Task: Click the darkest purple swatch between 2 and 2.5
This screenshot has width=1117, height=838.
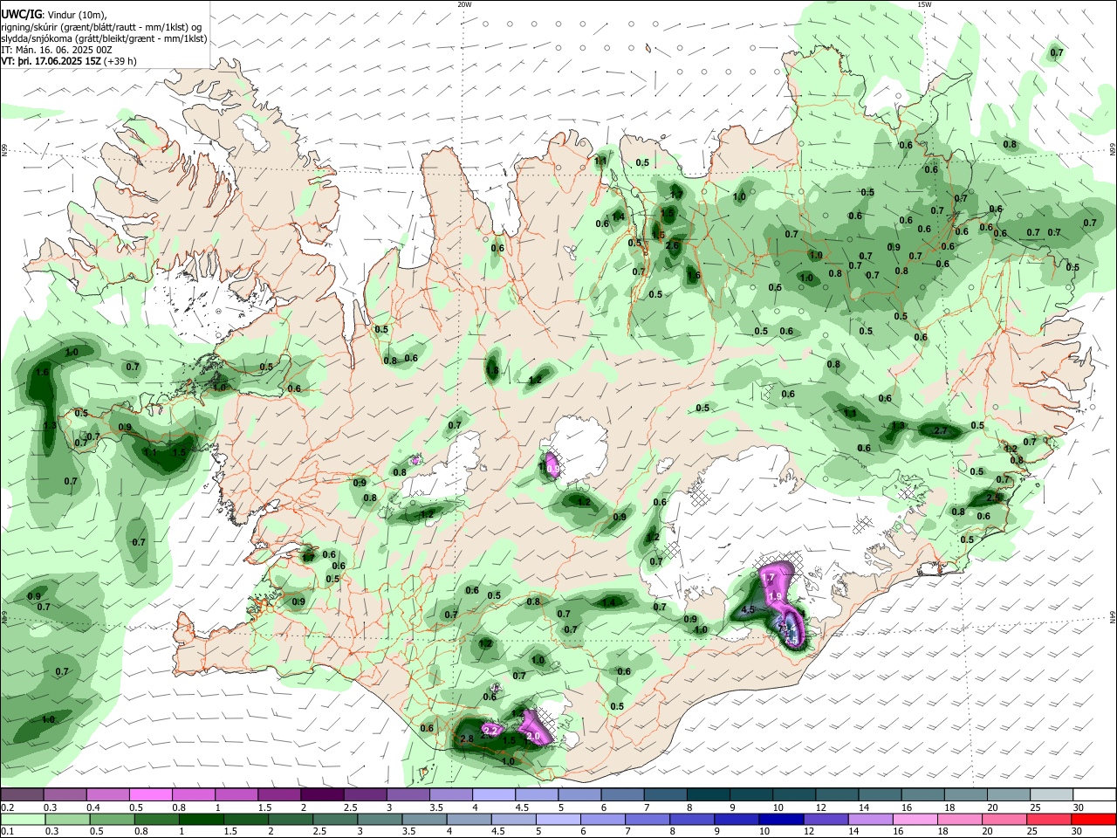Action: 321,794
